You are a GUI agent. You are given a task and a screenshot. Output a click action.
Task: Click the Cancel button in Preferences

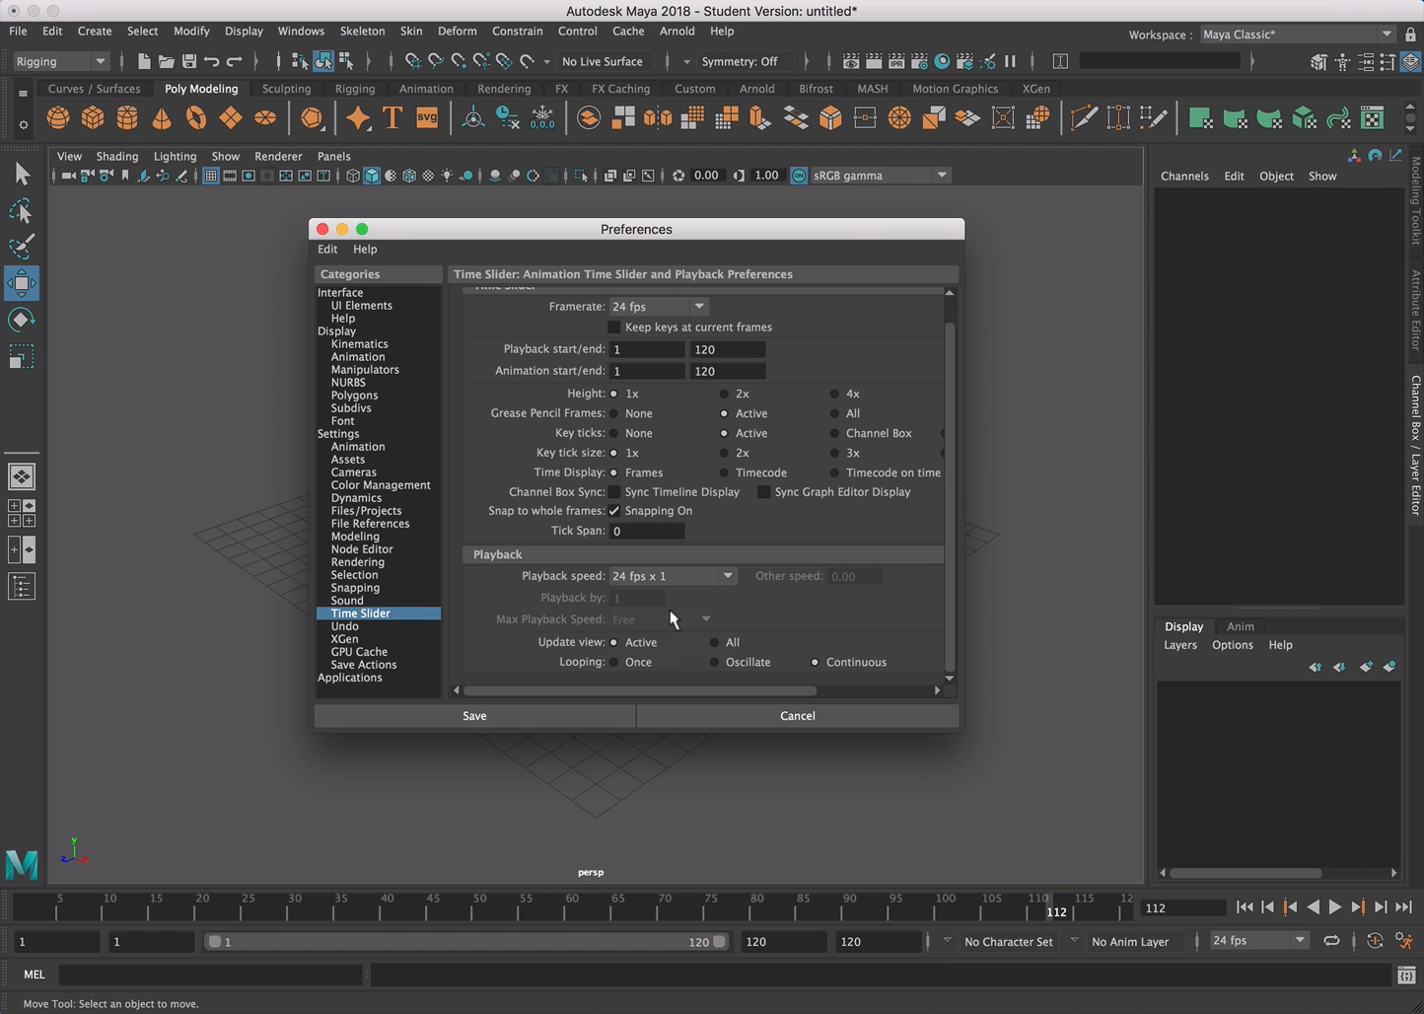(x=797, y=716)
